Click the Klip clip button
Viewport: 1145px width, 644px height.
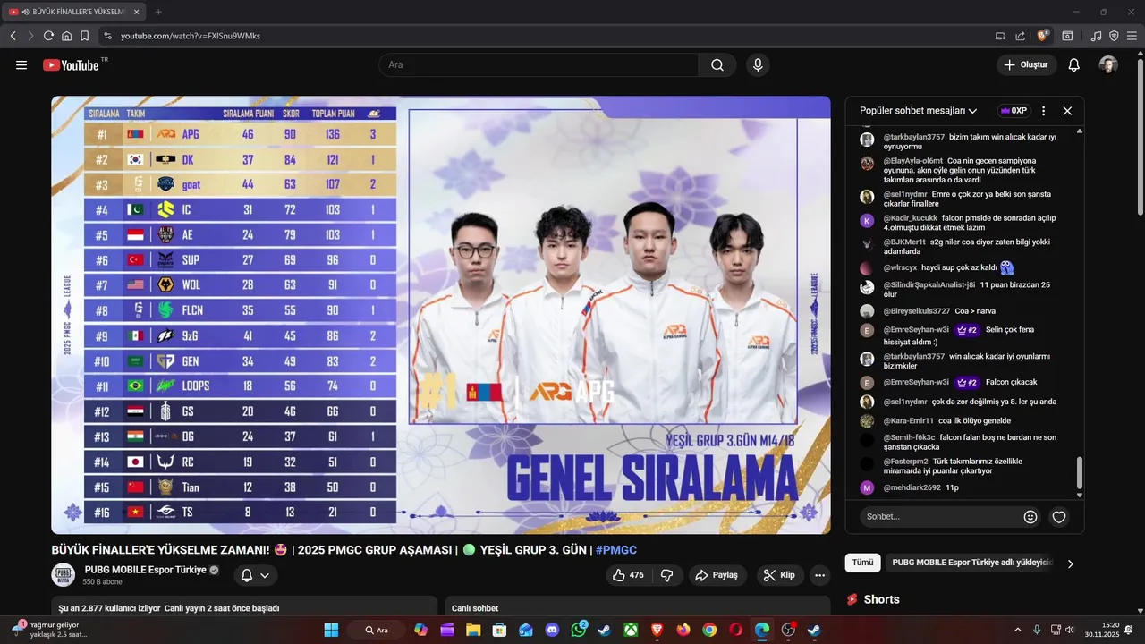pyautogui.click(x=780, y=575)
